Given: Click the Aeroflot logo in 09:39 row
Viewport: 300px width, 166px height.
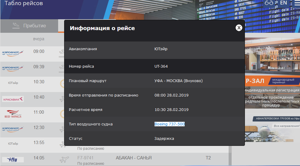Looking at the screenshot, I should tap(13, 68).
